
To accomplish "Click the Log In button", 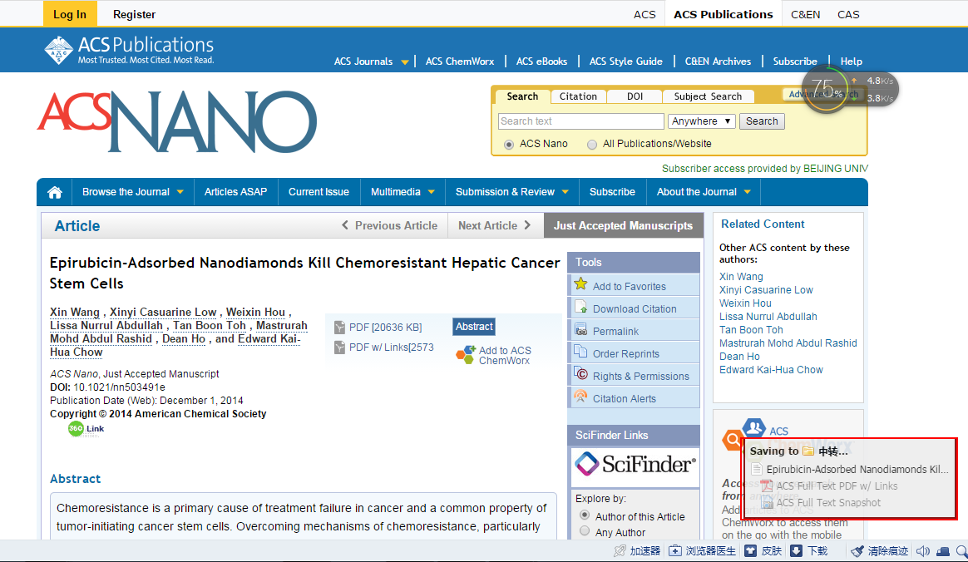I will (70, 14).
